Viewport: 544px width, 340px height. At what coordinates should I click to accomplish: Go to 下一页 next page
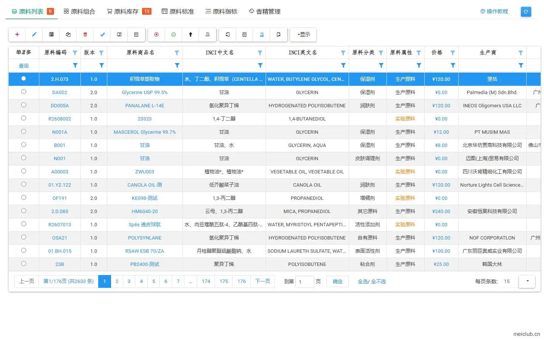(263, 281)
